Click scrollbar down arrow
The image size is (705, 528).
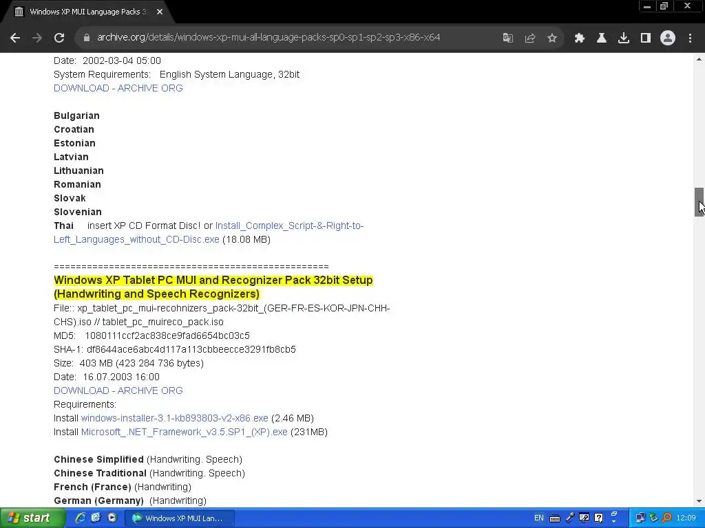pos(699,501)
